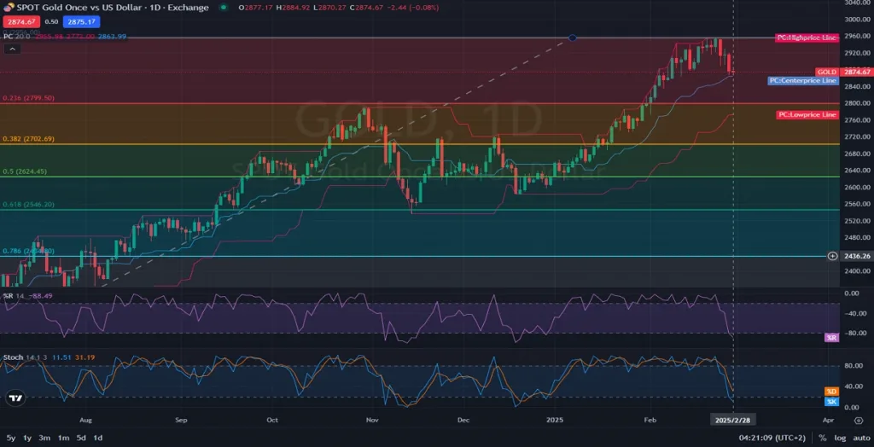Click the Apr label on time axis
874x447 pixels.
[x=828, y=419]
